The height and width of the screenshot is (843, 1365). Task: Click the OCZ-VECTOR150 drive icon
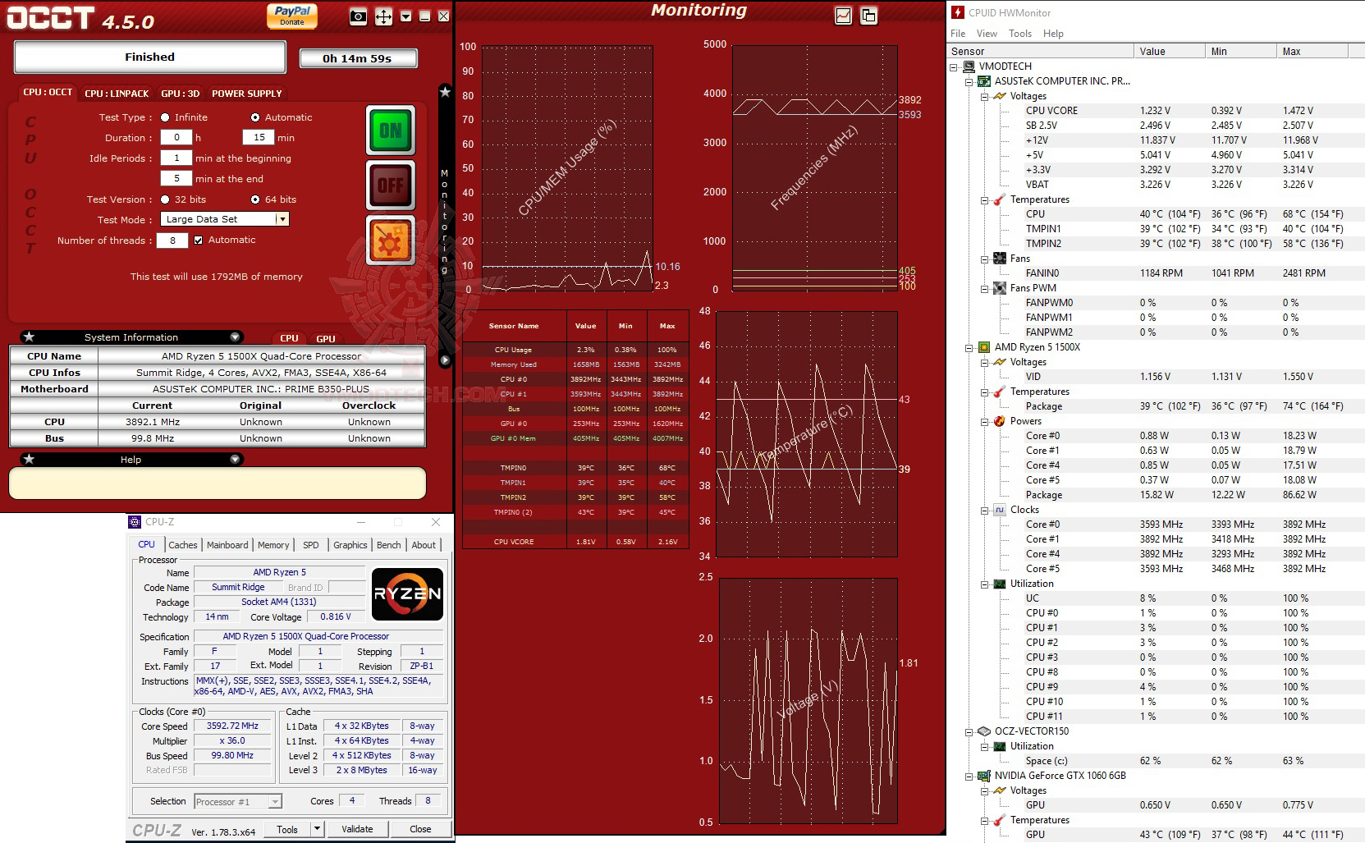984,731
